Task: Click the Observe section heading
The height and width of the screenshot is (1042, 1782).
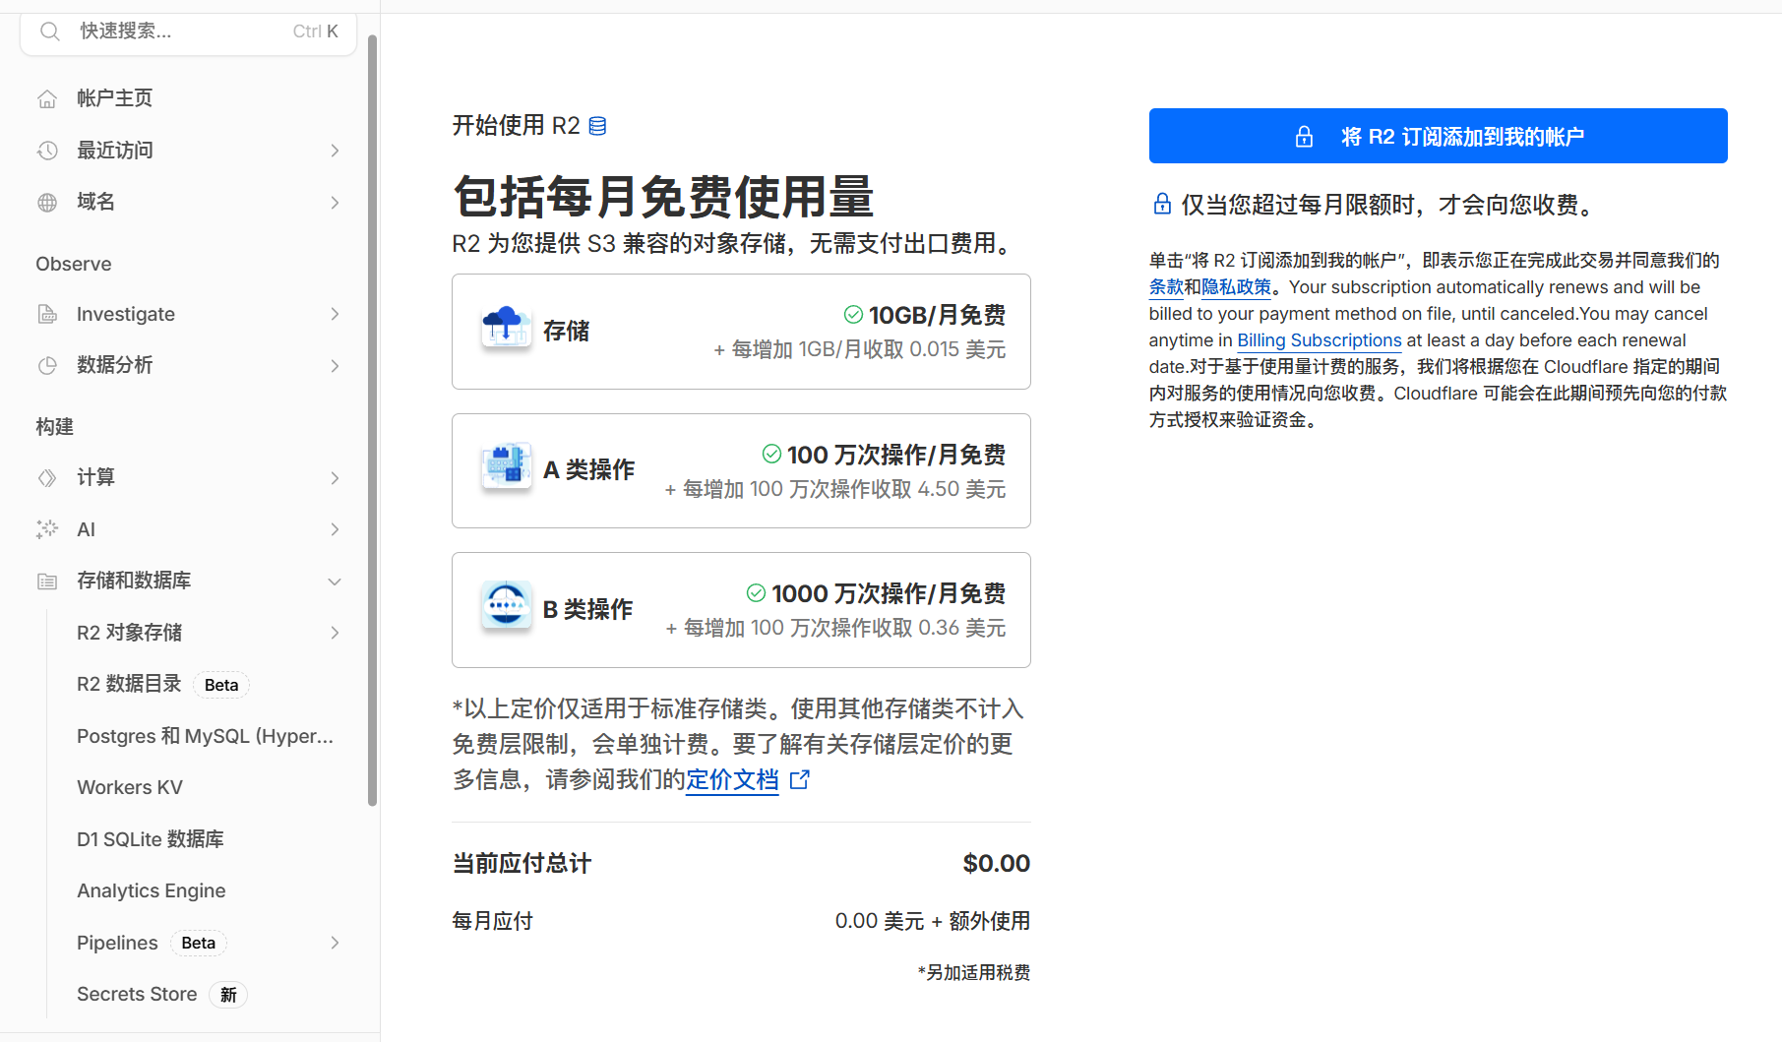Action: [x=74, y=264]
